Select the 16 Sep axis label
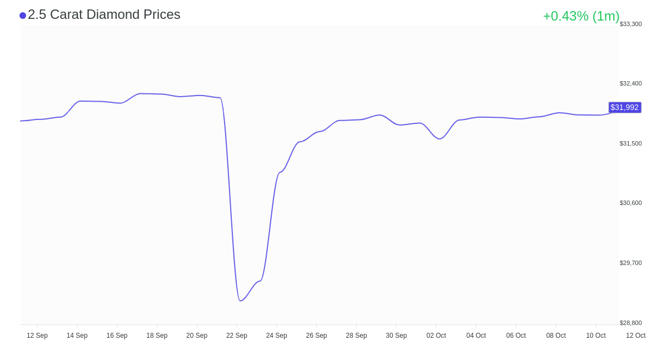 (x=117, y=336)
